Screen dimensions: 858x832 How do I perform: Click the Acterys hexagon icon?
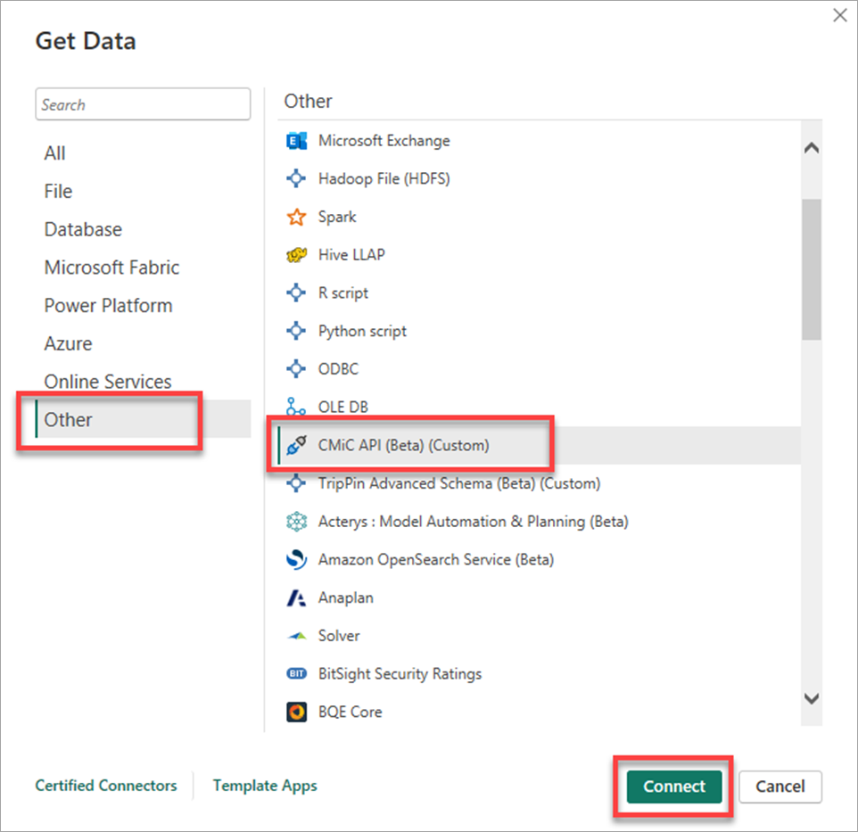pyautogui.click(x=296, y=522)
